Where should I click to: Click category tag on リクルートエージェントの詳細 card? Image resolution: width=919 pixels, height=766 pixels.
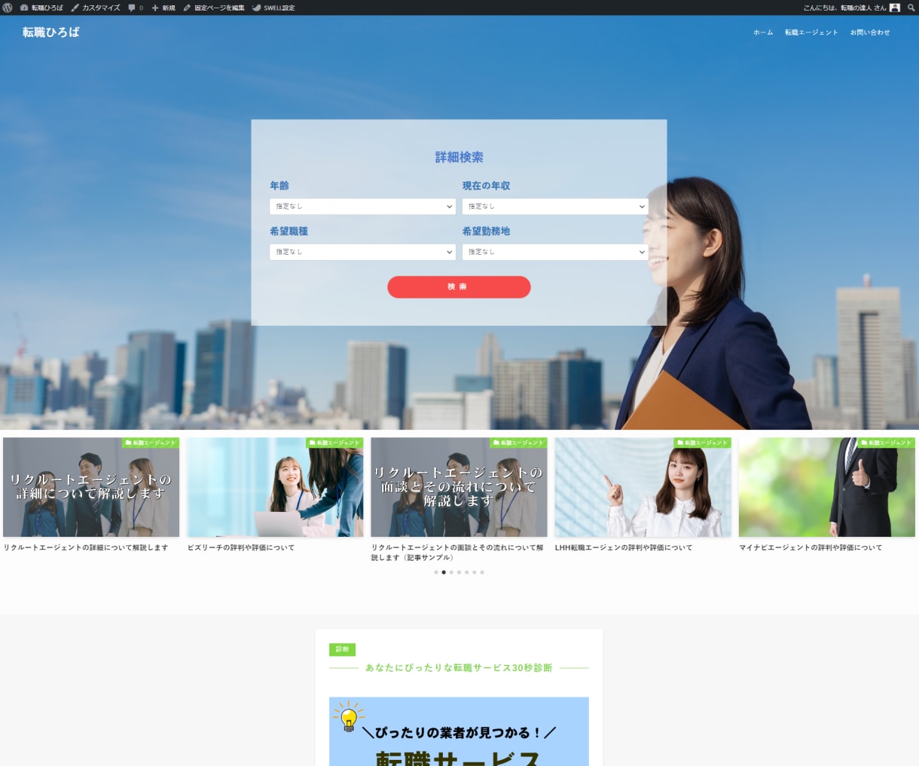(151, 443)
